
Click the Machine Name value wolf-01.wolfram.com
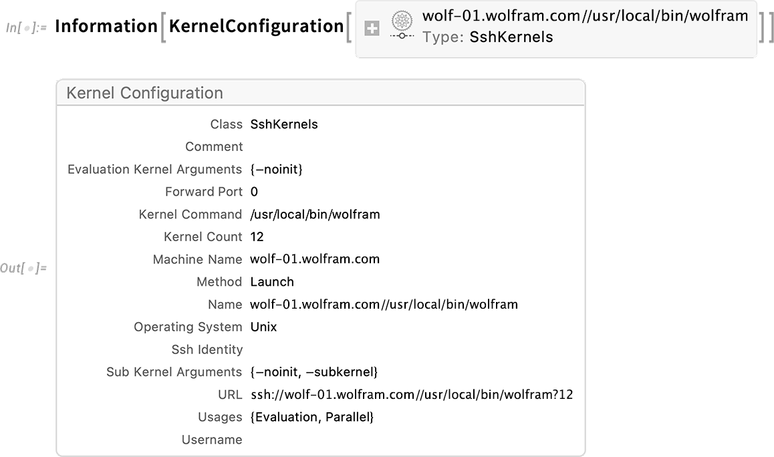pyautogui.click(x=315, y=259)
